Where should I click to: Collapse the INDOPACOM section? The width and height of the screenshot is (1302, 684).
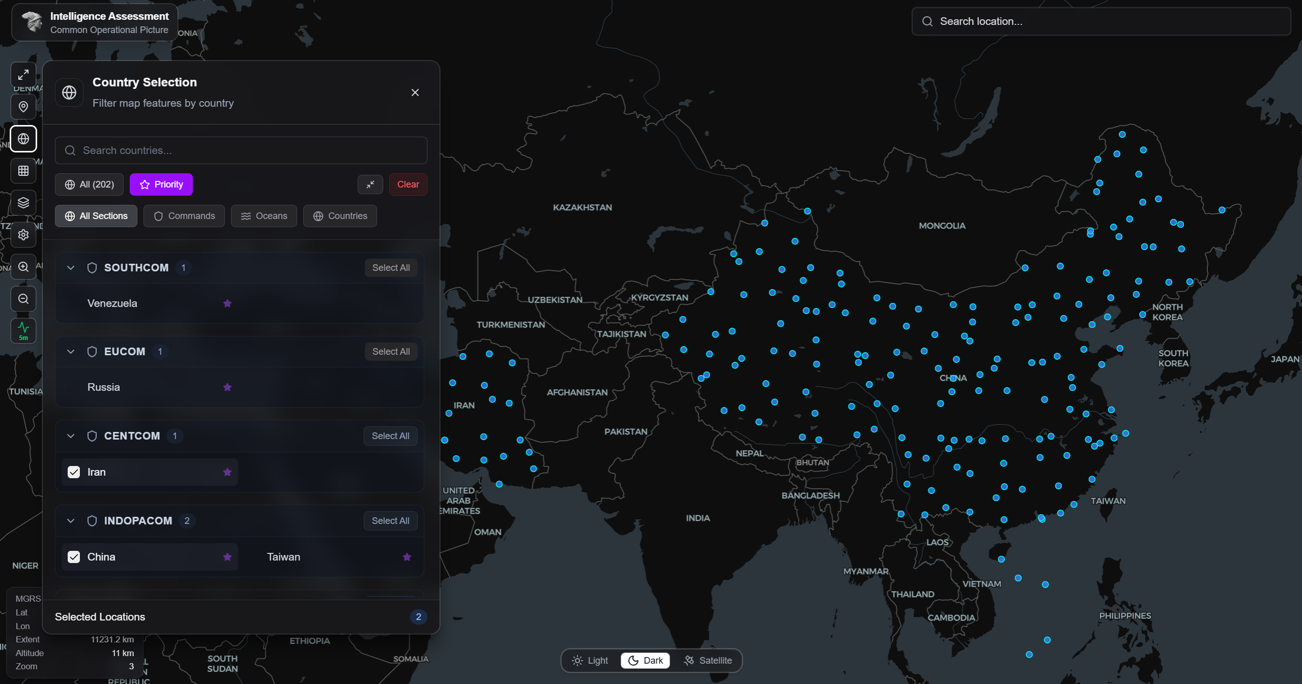point(71,521)
